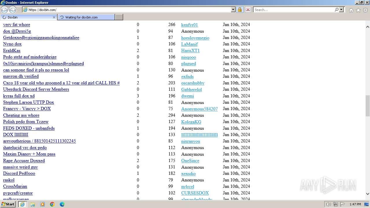Open Favorites star icon
This screenshot has height=208, width=370.
coord(358,10)
